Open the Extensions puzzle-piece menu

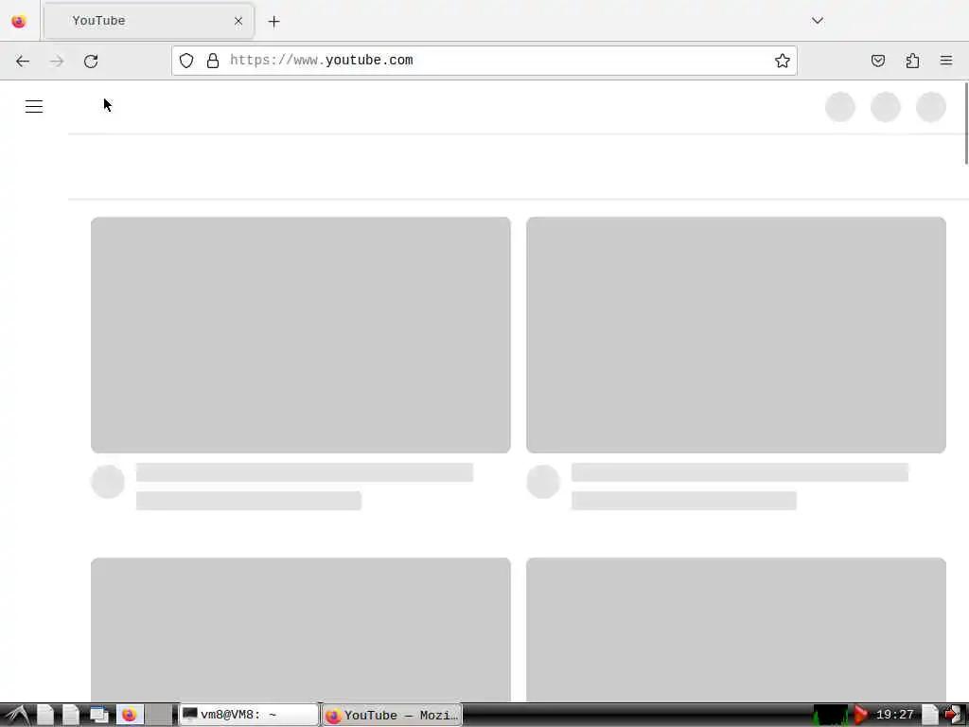(912, 61)
